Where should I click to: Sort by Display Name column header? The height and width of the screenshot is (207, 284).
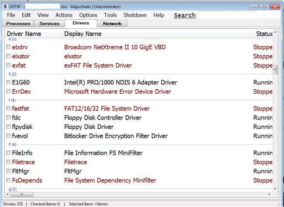point(157,34)
